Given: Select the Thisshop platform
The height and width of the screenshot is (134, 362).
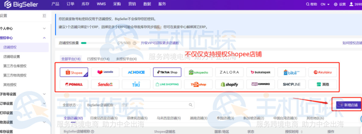Looking at the screenshot, I should [198, 84].
